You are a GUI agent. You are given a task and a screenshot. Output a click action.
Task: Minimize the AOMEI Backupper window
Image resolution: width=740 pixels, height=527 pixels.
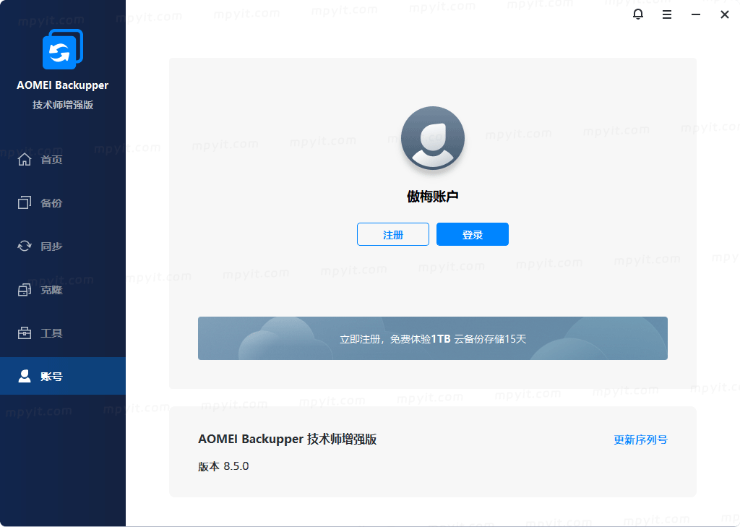[696, 14]
